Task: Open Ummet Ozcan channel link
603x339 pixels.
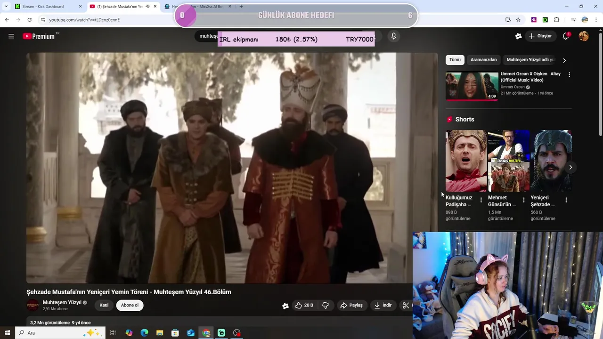Action: click(x=513, y=87)
